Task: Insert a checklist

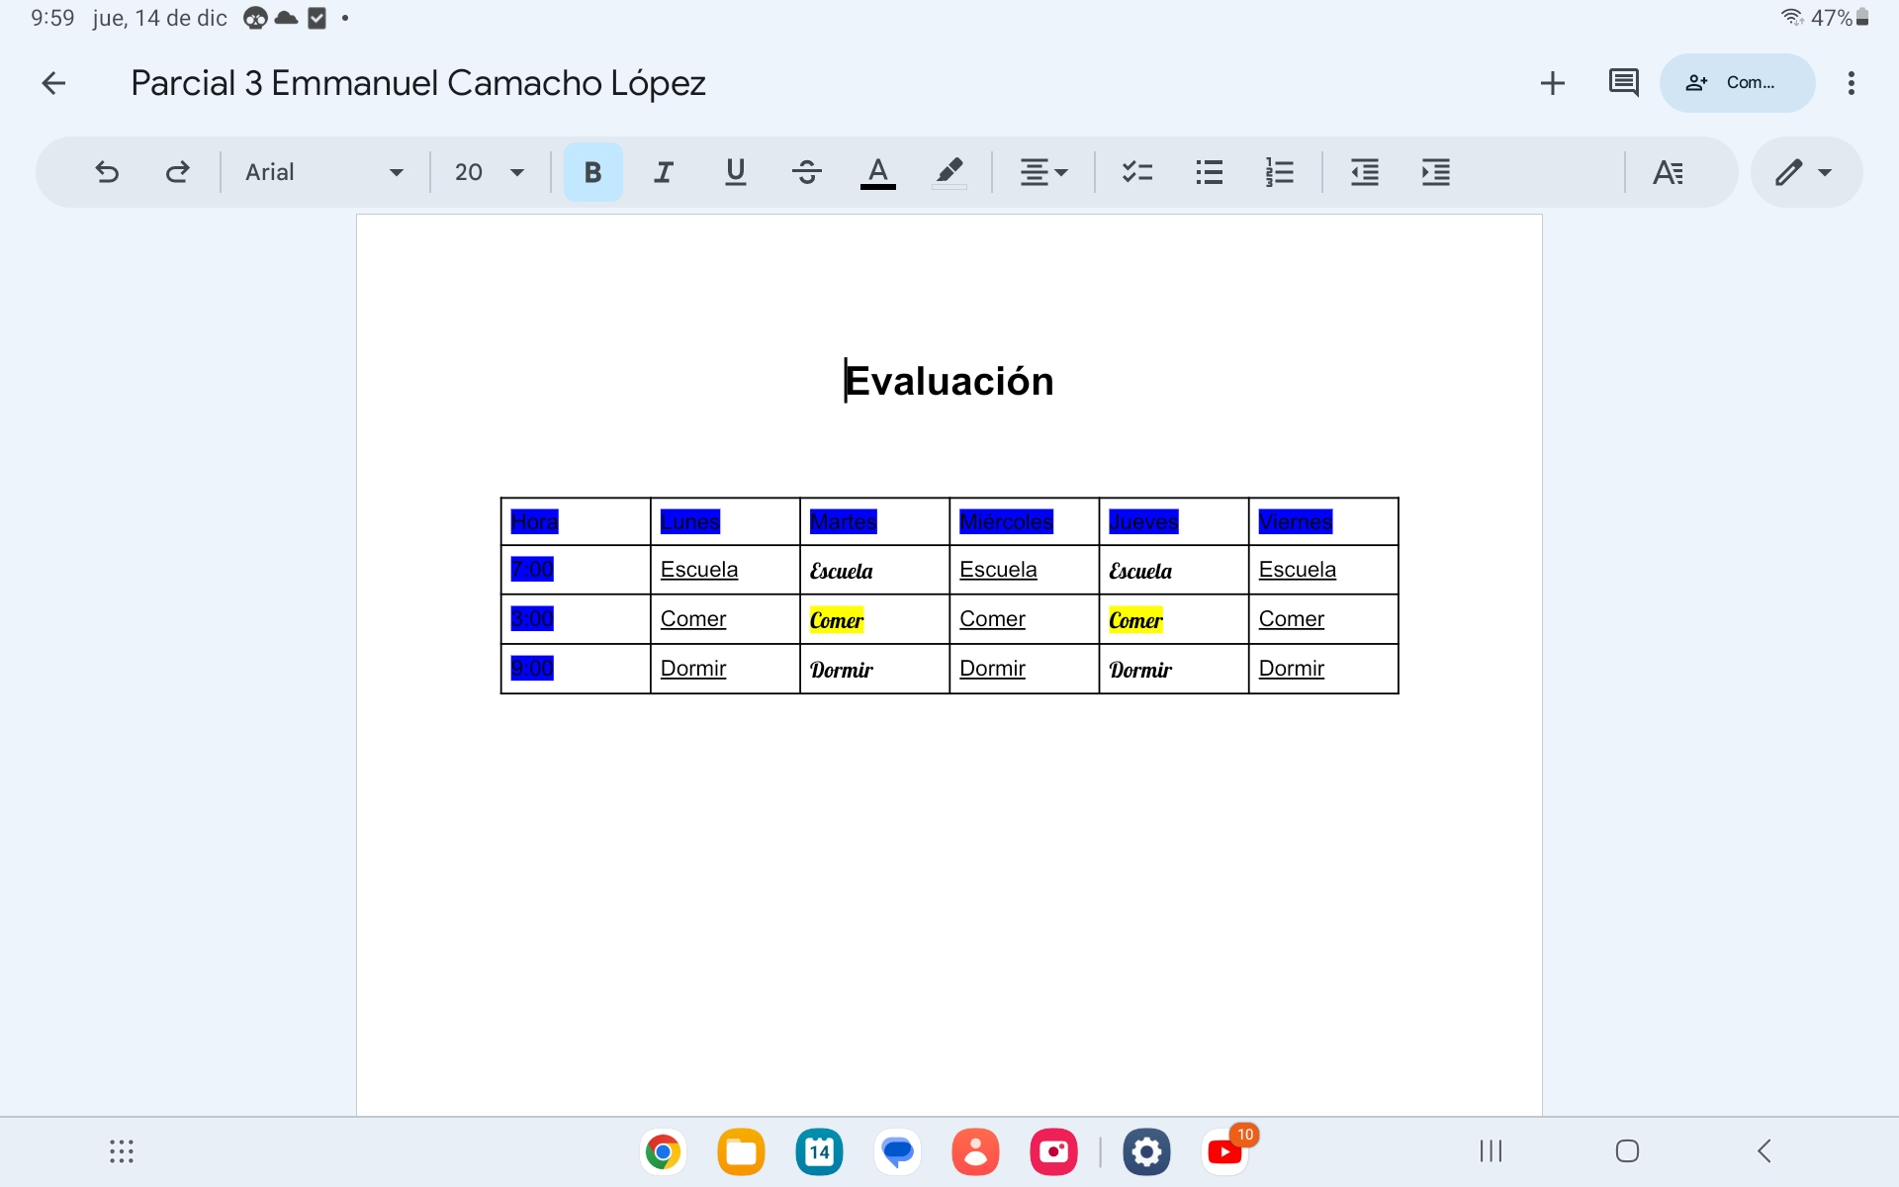Action: click(x=1136, y=172)
